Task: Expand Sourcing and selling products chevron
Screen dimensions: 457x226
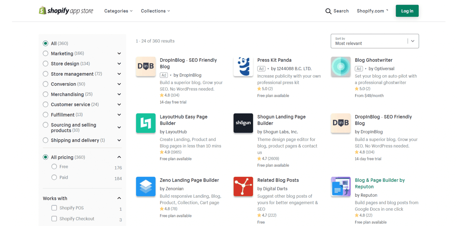Action: 119,127
